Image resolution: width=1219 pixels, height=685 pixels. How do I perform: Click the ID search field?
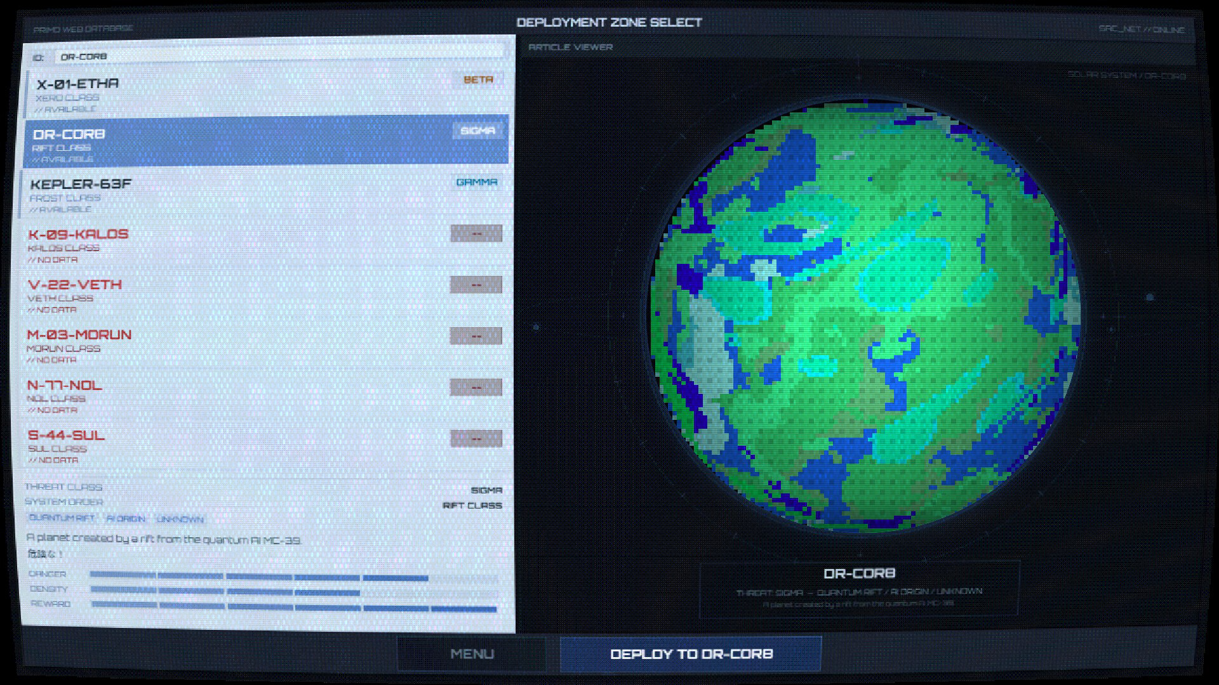coord(279,55)
